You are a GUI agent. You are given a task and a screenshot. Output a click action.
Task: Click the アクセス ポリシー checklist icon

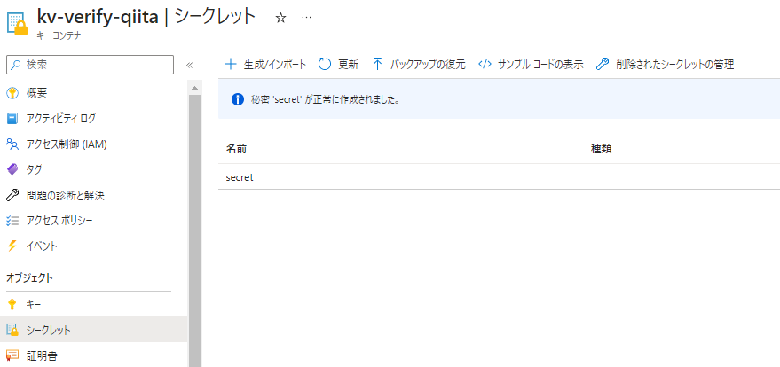coord(12,221)
